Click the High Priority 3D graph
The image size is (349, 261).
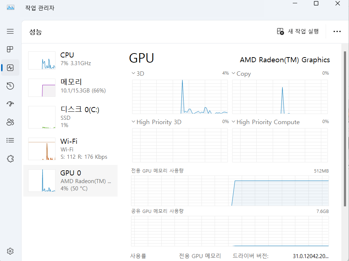pos(180,145)
